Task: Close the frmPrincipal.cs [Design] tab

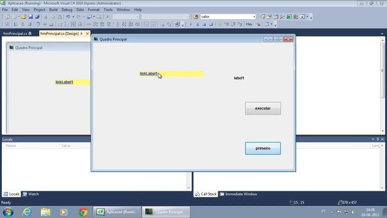Action: (x=87, y=34)
